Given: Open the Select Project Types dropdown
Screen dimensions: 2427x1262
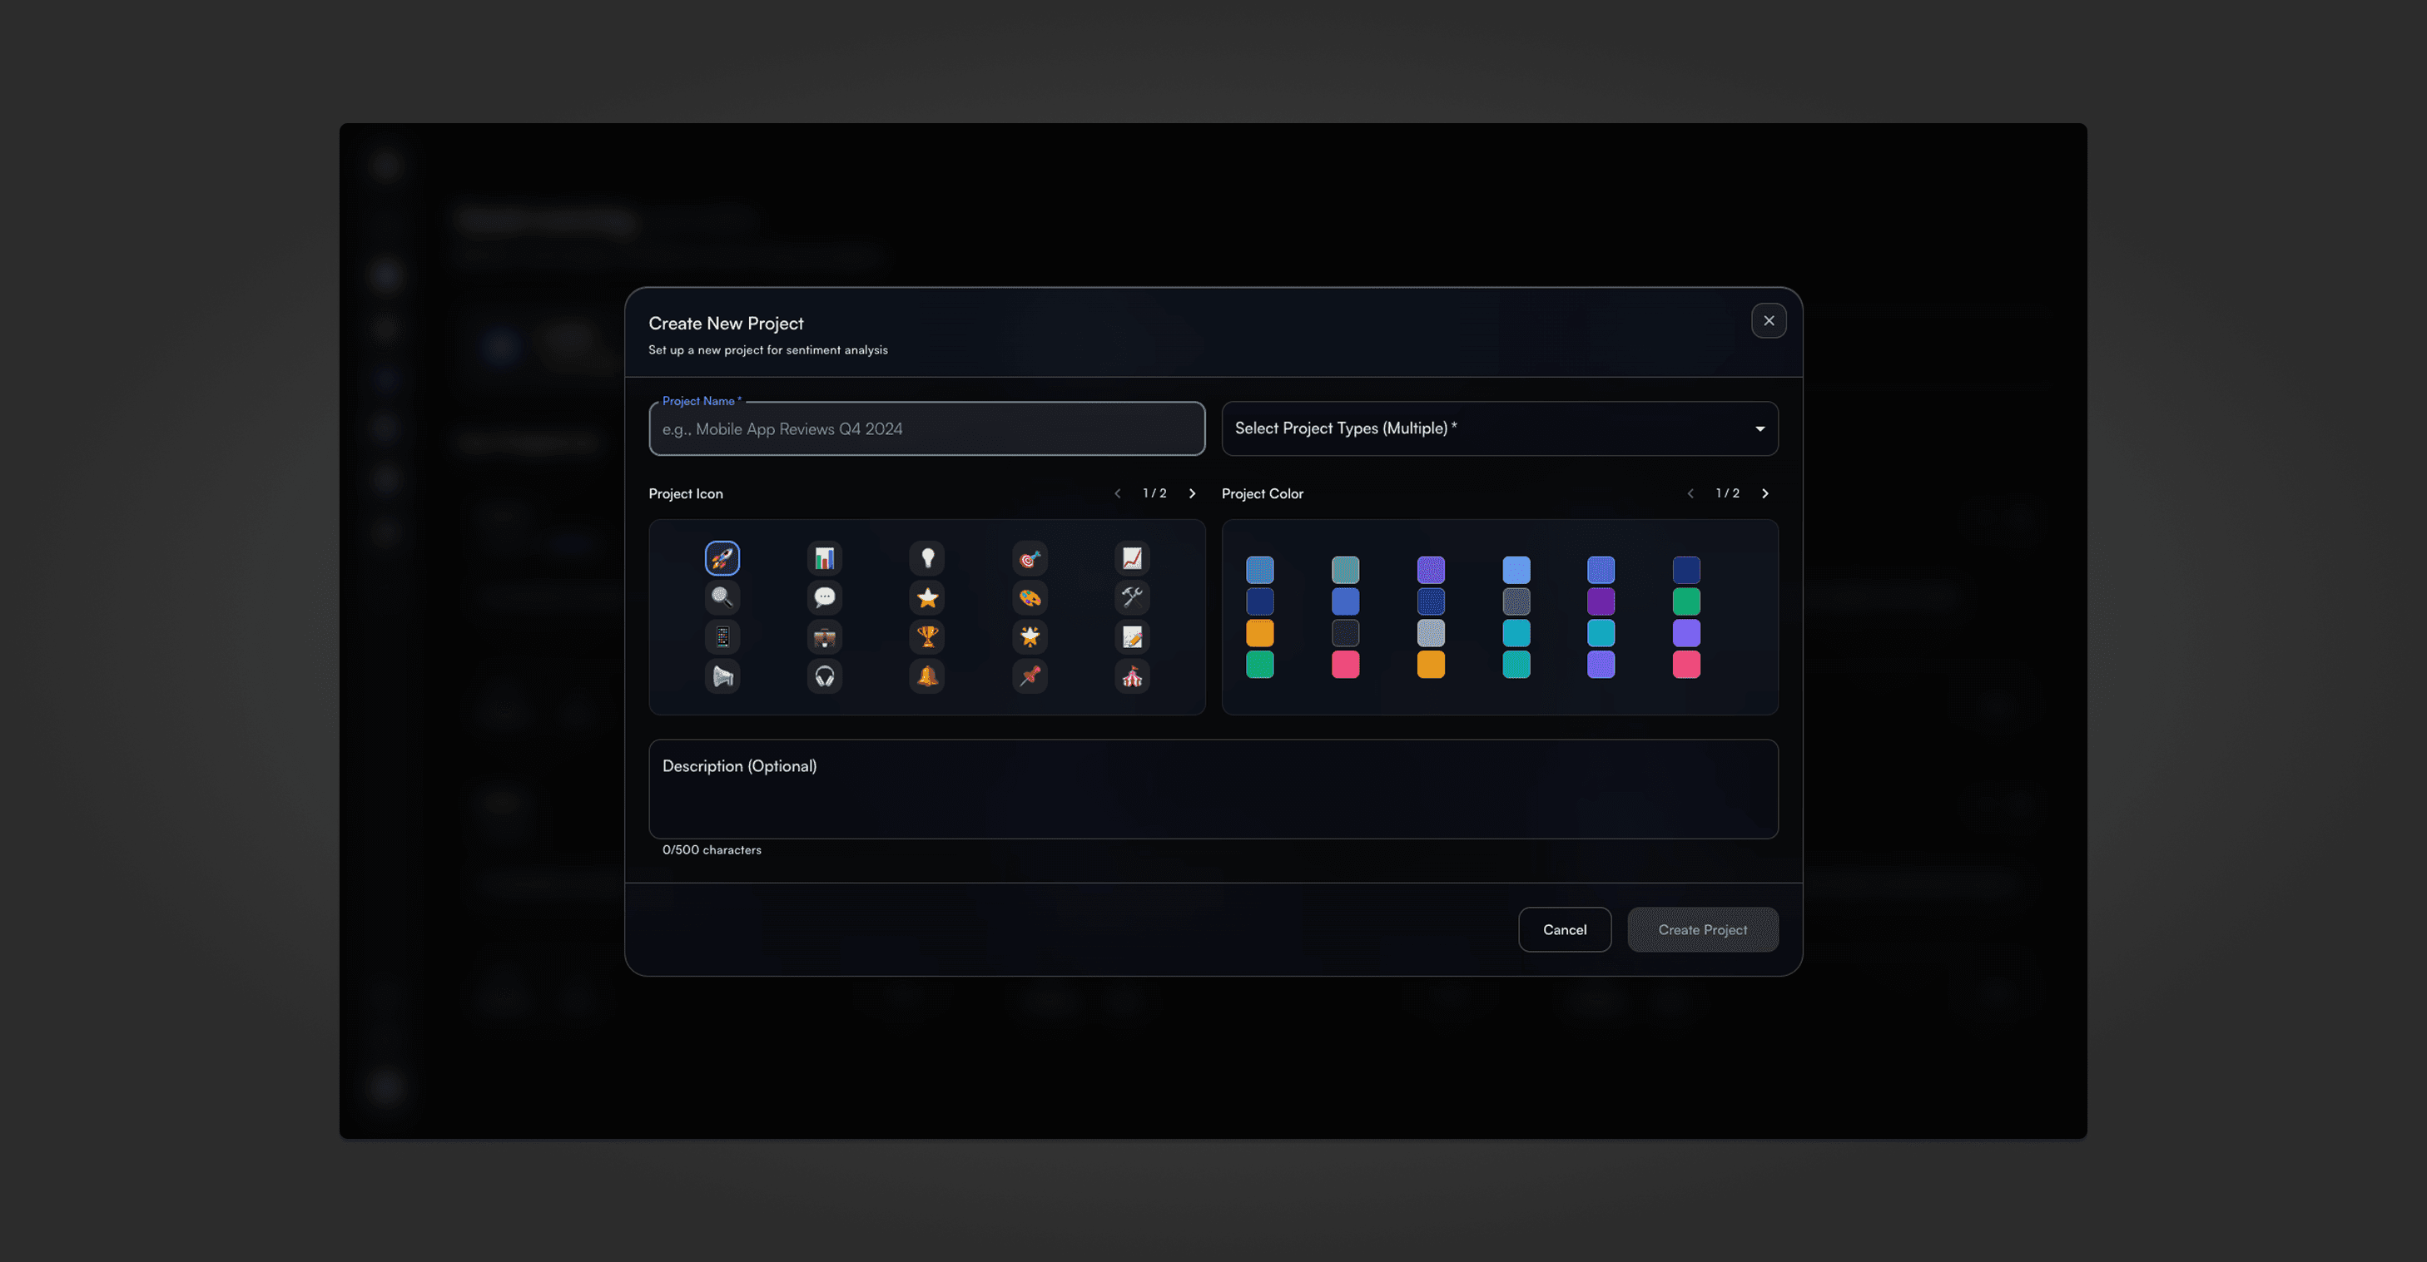Looking at the screenshot, I should click(1499, 428).
